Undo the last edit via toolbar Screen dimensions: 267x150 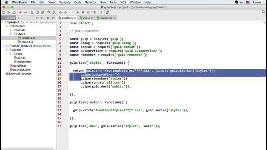[20, 12]
